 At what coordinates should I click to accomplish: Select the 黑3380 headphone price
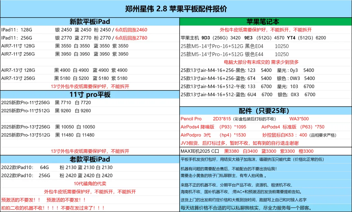click(231, 151)
